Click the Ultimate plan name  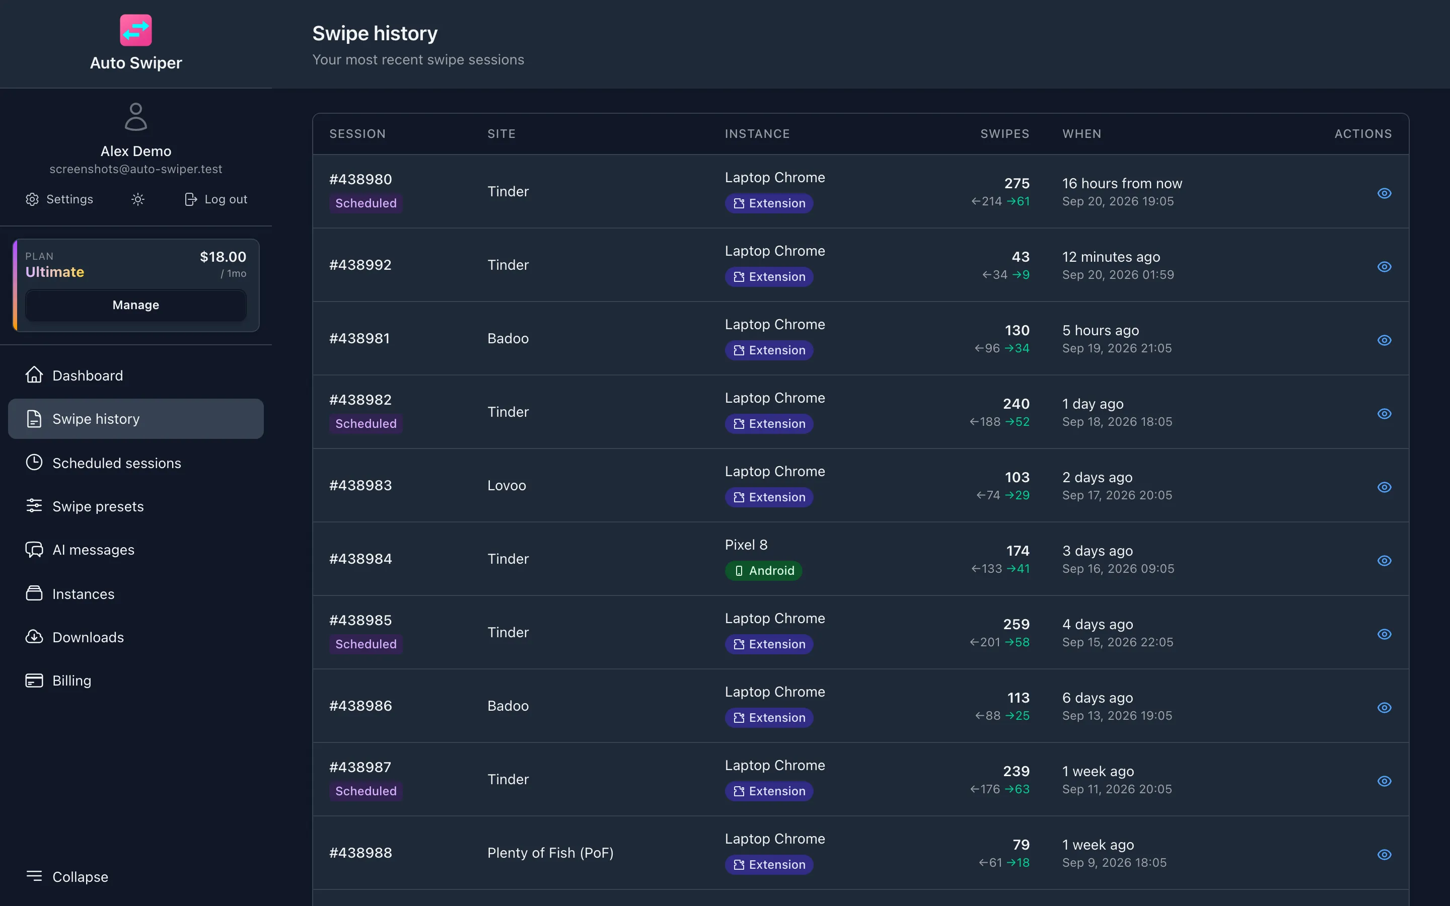(54, 272)
